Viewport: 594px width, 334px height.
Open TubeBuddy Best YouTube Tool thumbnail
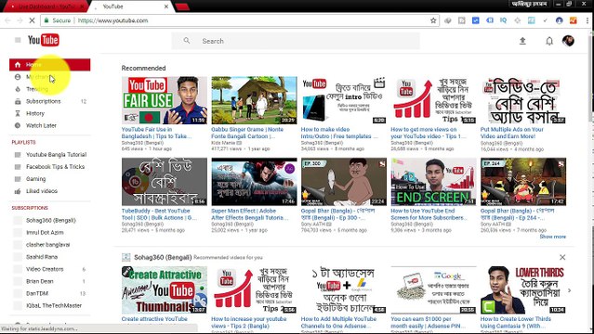165,182
